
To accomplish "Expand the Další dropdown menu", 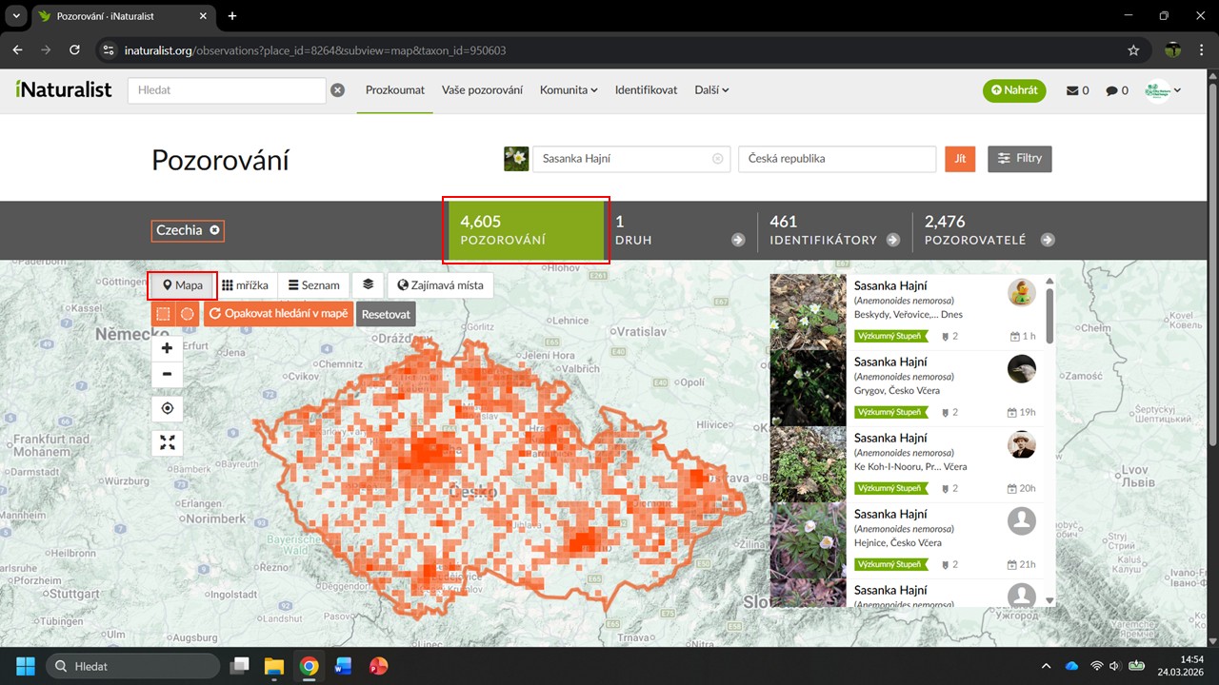I will [x=711, y=90].
